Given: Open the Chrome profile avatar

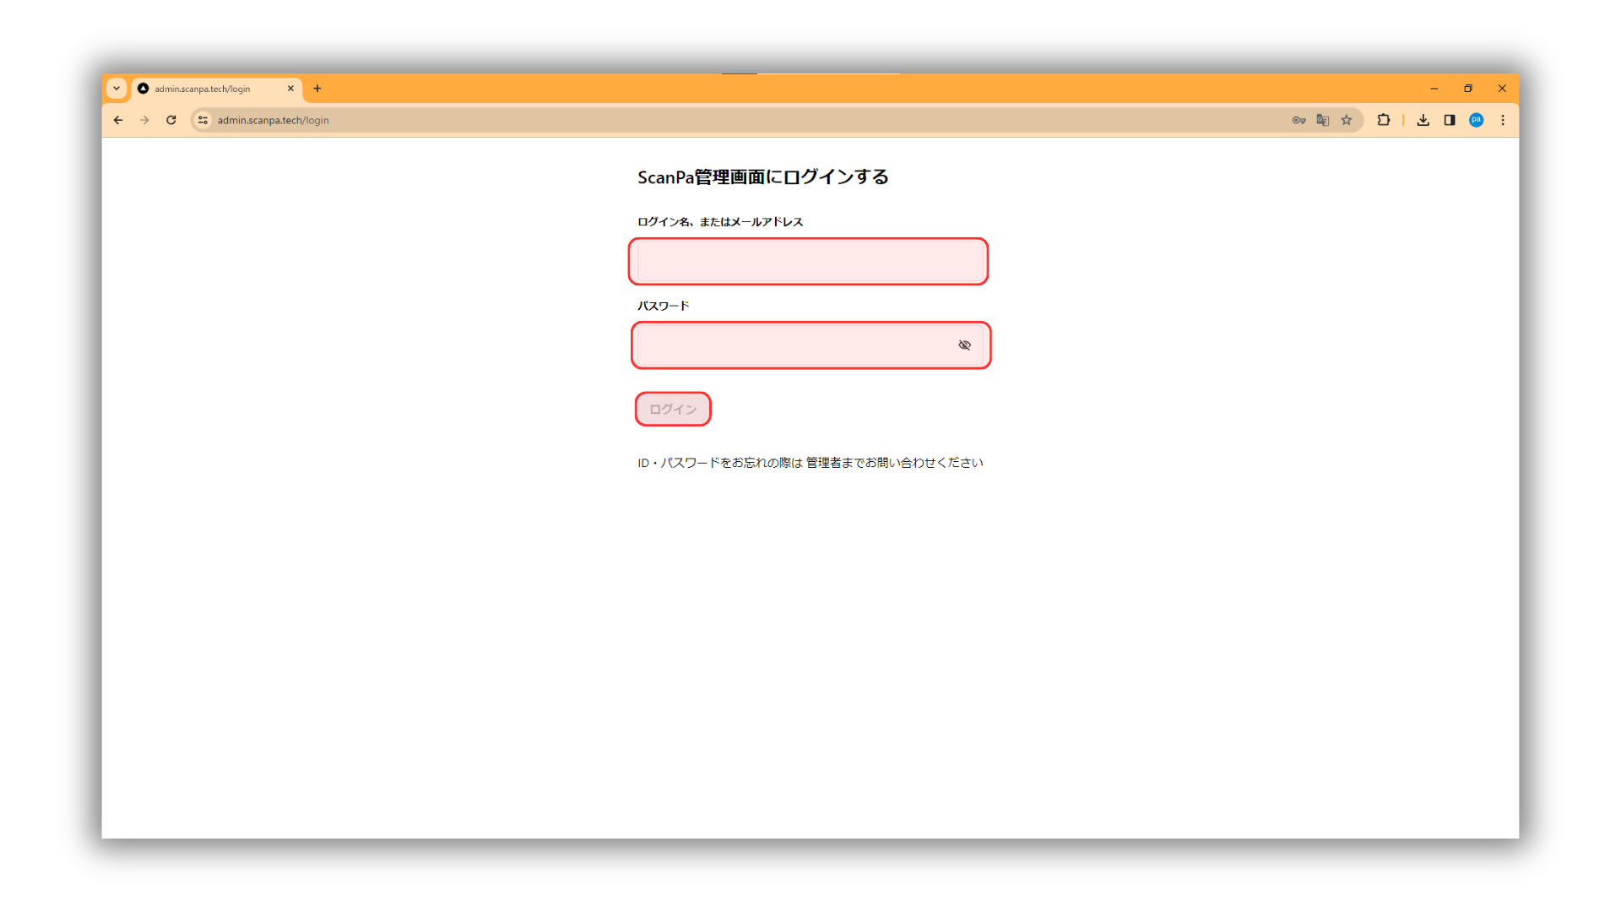Looking at the screenshot, I should [x=1476, y=120].
